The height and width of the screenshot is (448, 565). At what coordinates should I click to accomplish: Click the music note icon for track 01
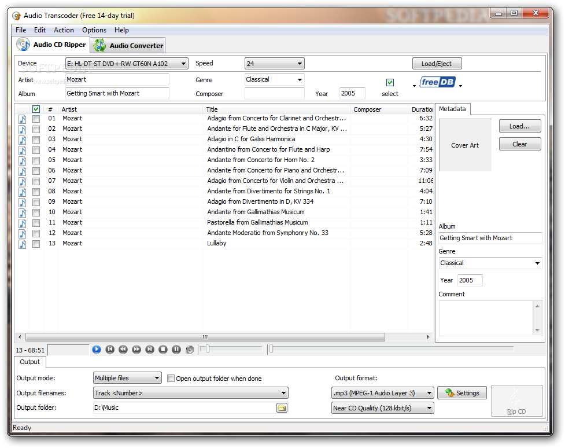tap(23, 119)
